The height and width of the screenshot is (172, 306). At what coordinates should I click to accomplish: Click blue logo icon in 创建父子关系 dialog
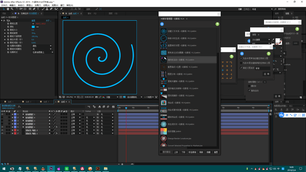pyautogui.click(x=242, y=54)
